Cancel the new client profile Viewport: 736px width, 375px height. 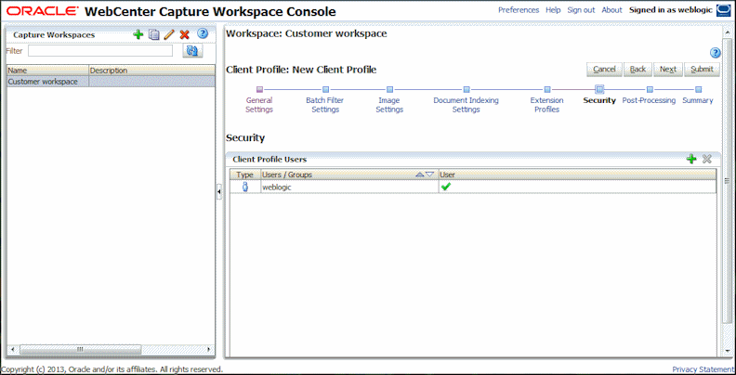tap(605, 70)
